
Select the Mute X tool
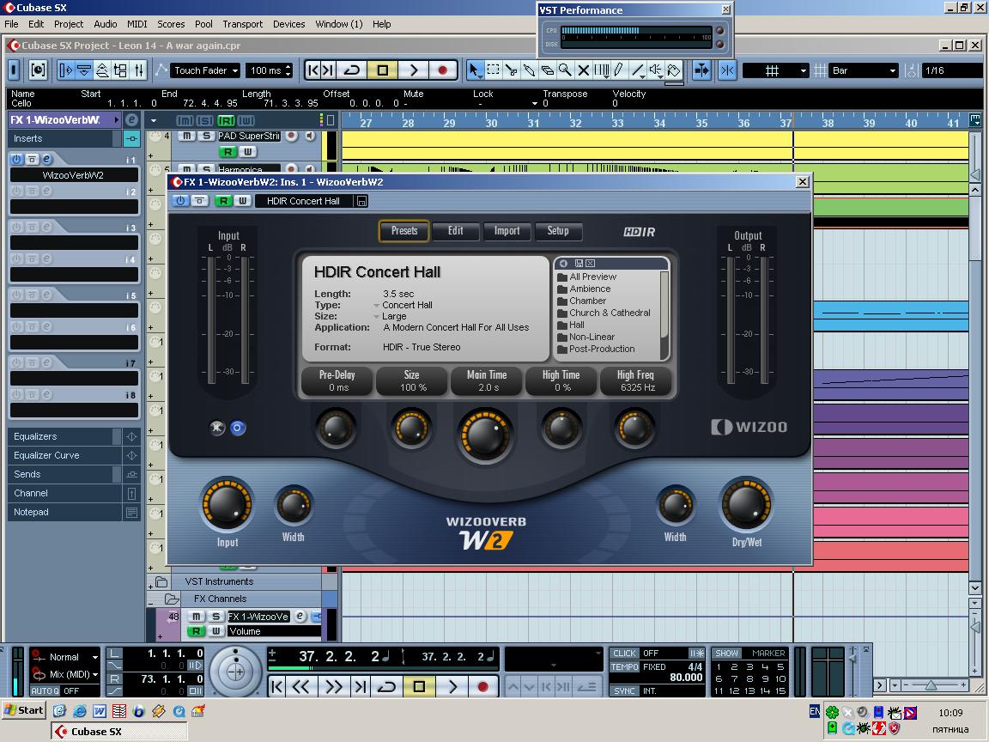point(584,70)
